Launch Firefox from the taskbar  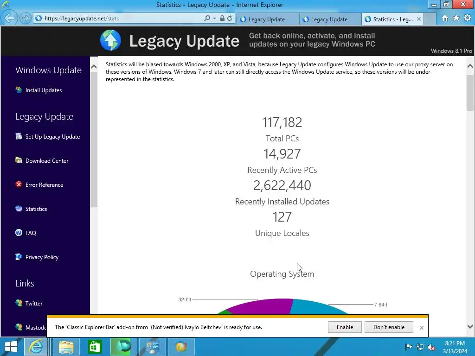click(x=181, y=347)
